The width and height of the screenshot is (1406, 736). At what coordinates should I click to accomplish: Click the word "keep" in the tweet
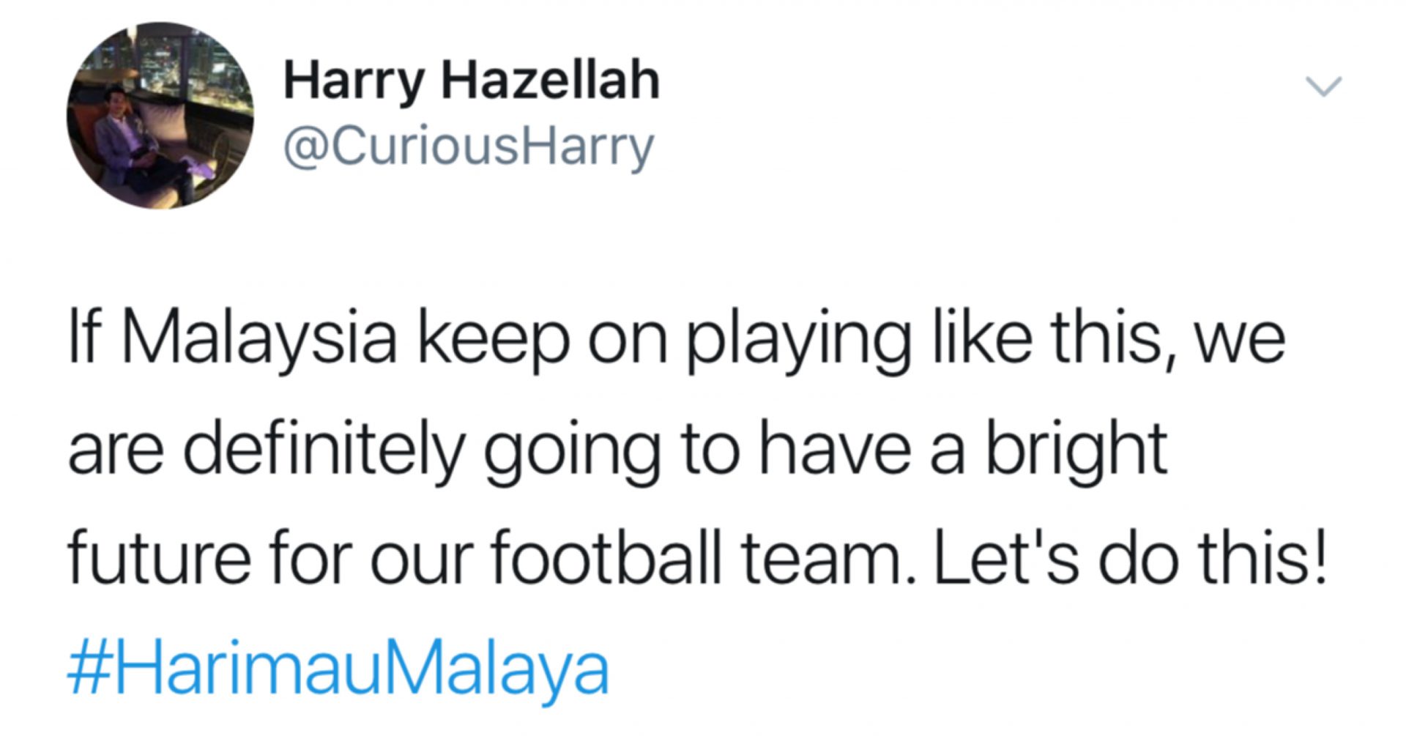pos(492,342)
